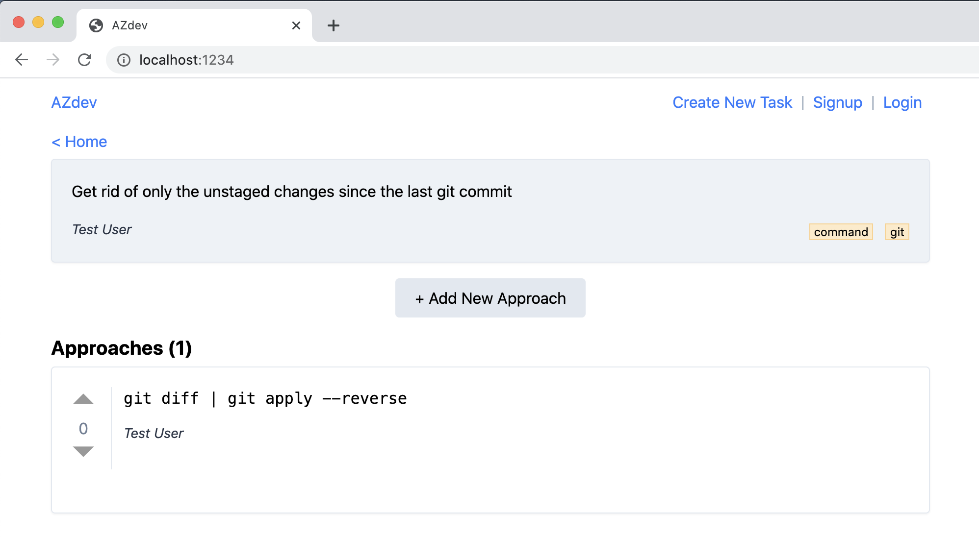Click the git diff | git apply --reverse code
The height and width of the screenshot is (537, 979).
point(265,398)
